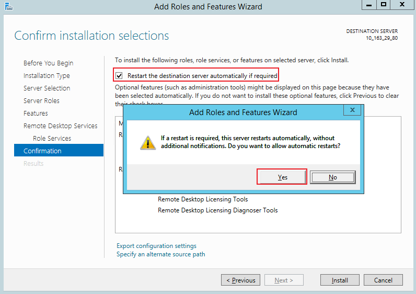Open the Server Roles step

[41, 101]
